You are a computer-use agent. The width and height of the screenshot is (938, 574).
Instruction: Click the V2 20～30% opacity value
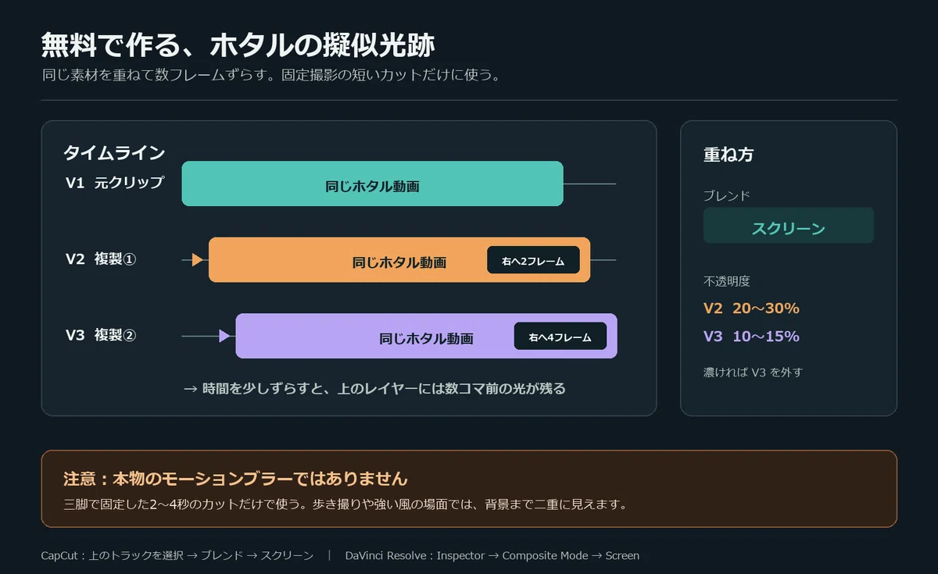(x=751, y=308)
